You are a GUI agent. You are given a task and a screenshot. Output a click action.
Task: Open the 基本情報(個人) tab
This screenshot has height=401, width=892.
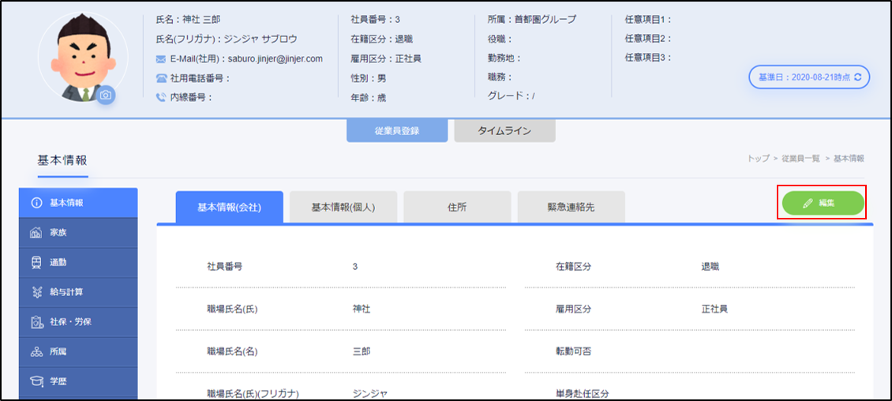tap(343, 208)
